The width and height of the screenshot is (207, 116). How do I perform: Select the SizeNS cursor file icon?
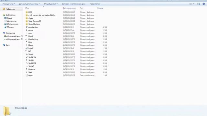(27, 60)
